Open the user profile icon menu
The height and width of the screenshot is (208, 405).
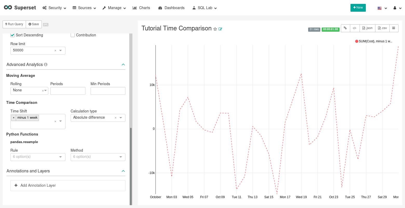coord(397,8)
